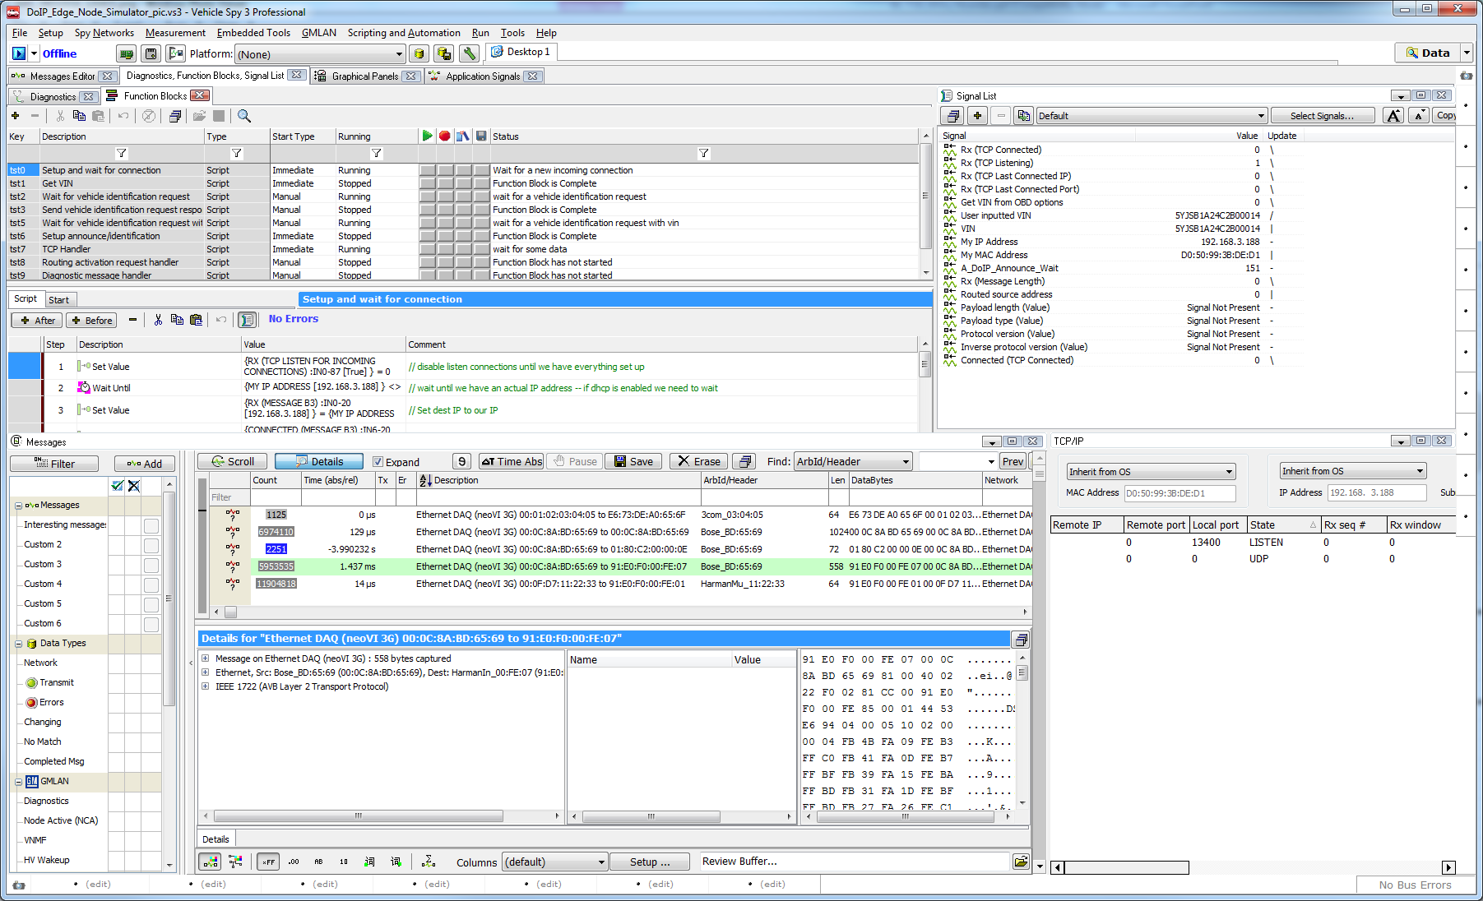This screenshot has width=1483, height=901.
Task: Toggle the Expand checkbox
Action: (378, 462)
